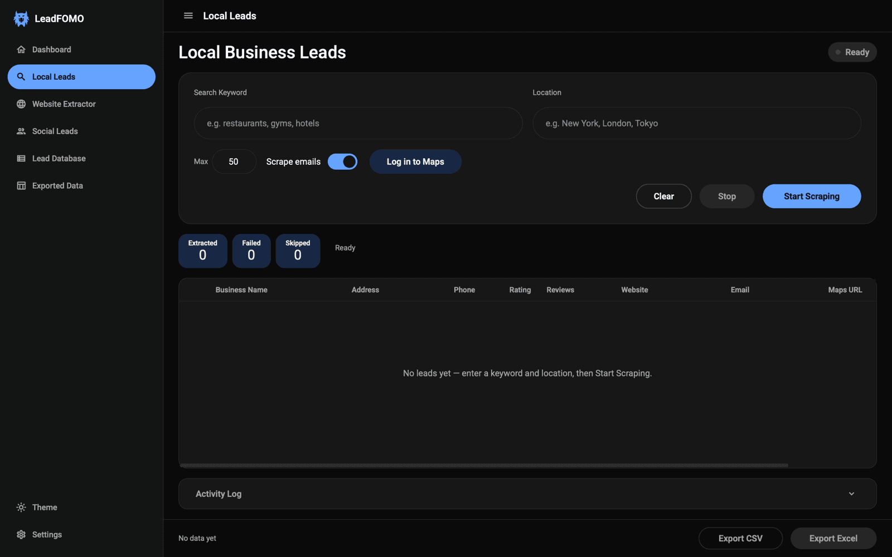View Exported Data
Image resolution: width=892 pixels, height=557 pixels.
click(x=81, y=186)
